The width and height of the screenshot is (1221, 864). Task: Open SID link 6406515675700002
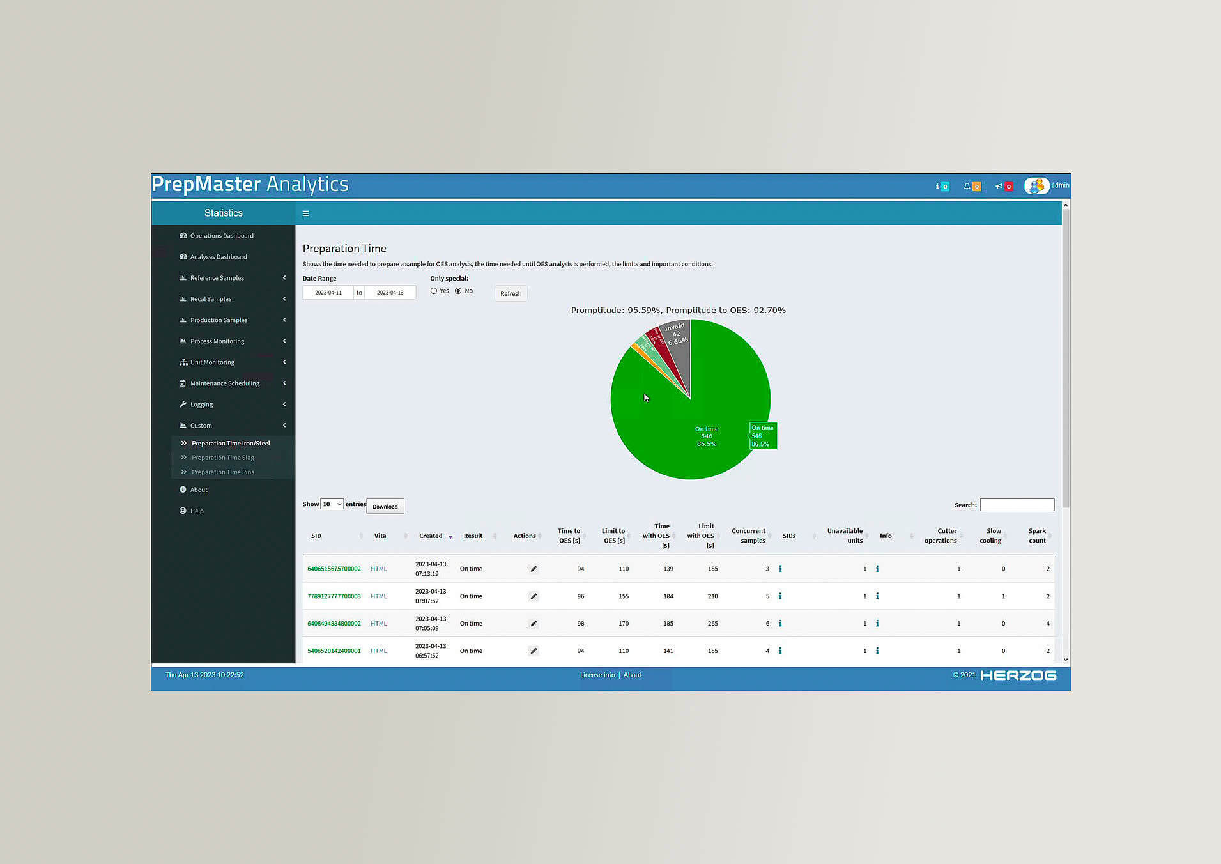click(x=334, y=569)
